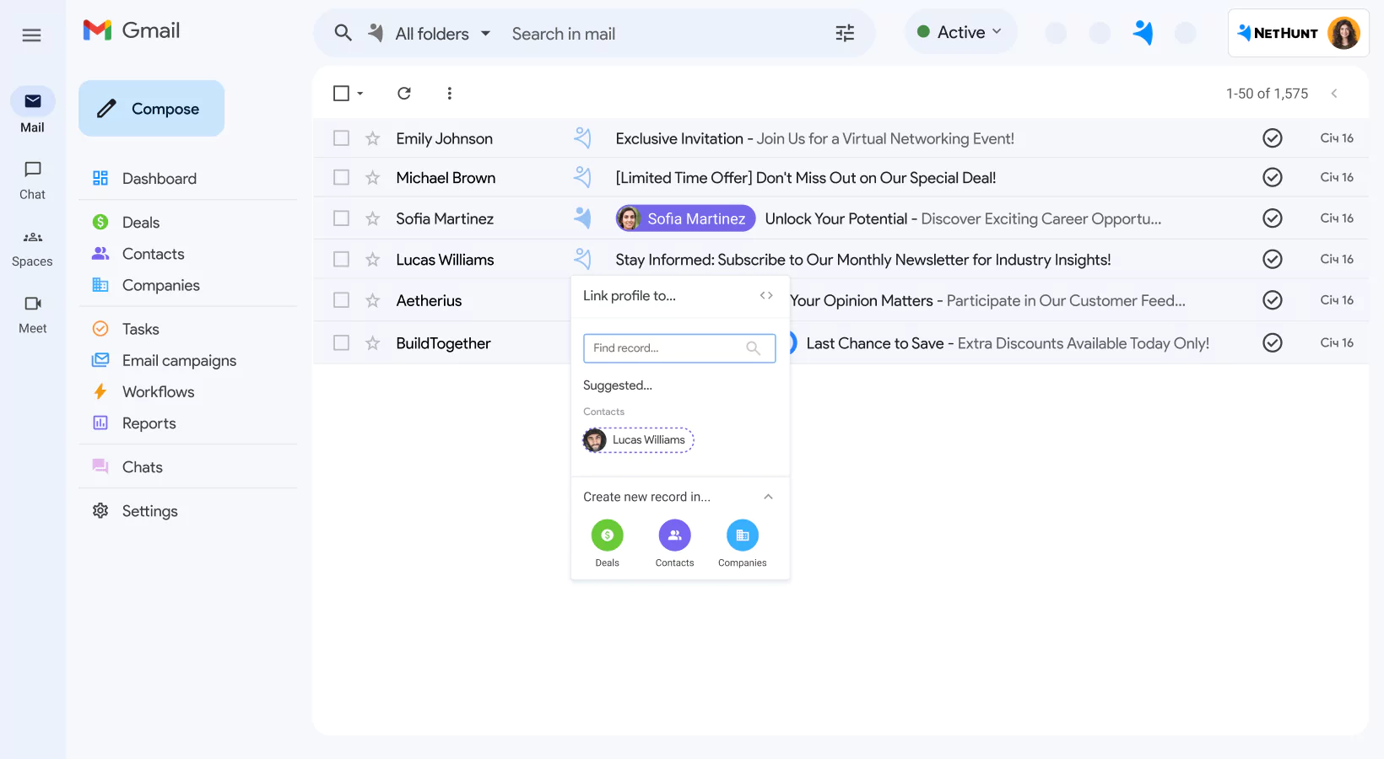The image size is (1384, 759).
Task: Collapse the Create new record section
Action: click(x=768, y=497)
